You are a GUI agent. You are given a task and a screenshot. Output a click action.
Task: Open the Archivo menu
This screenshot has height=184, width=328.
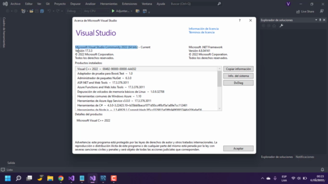pyautogui.click(x=15, y=4)
